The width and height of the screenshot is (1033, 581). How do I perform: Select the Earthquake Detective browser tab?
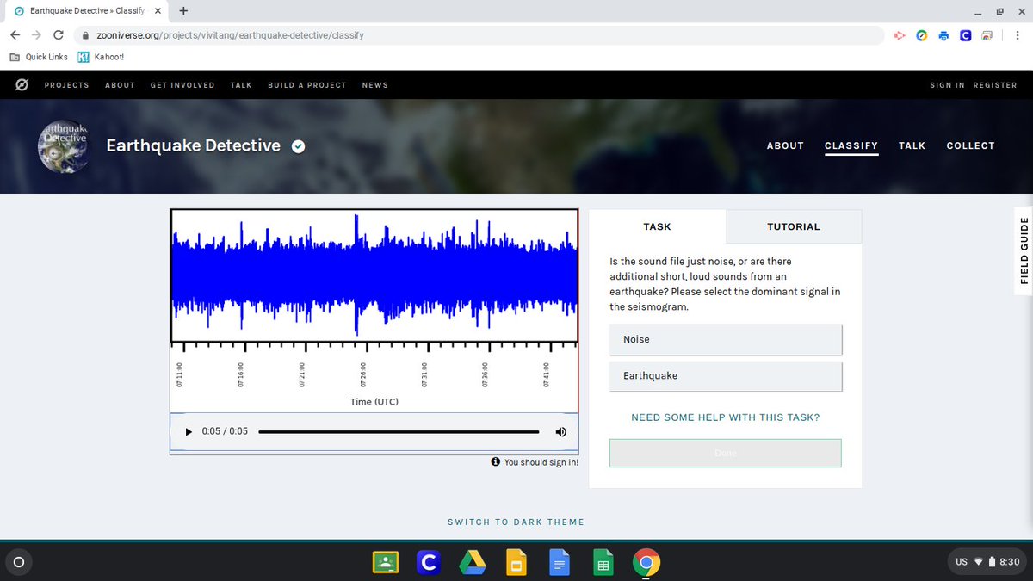click(x=88, y=11)
